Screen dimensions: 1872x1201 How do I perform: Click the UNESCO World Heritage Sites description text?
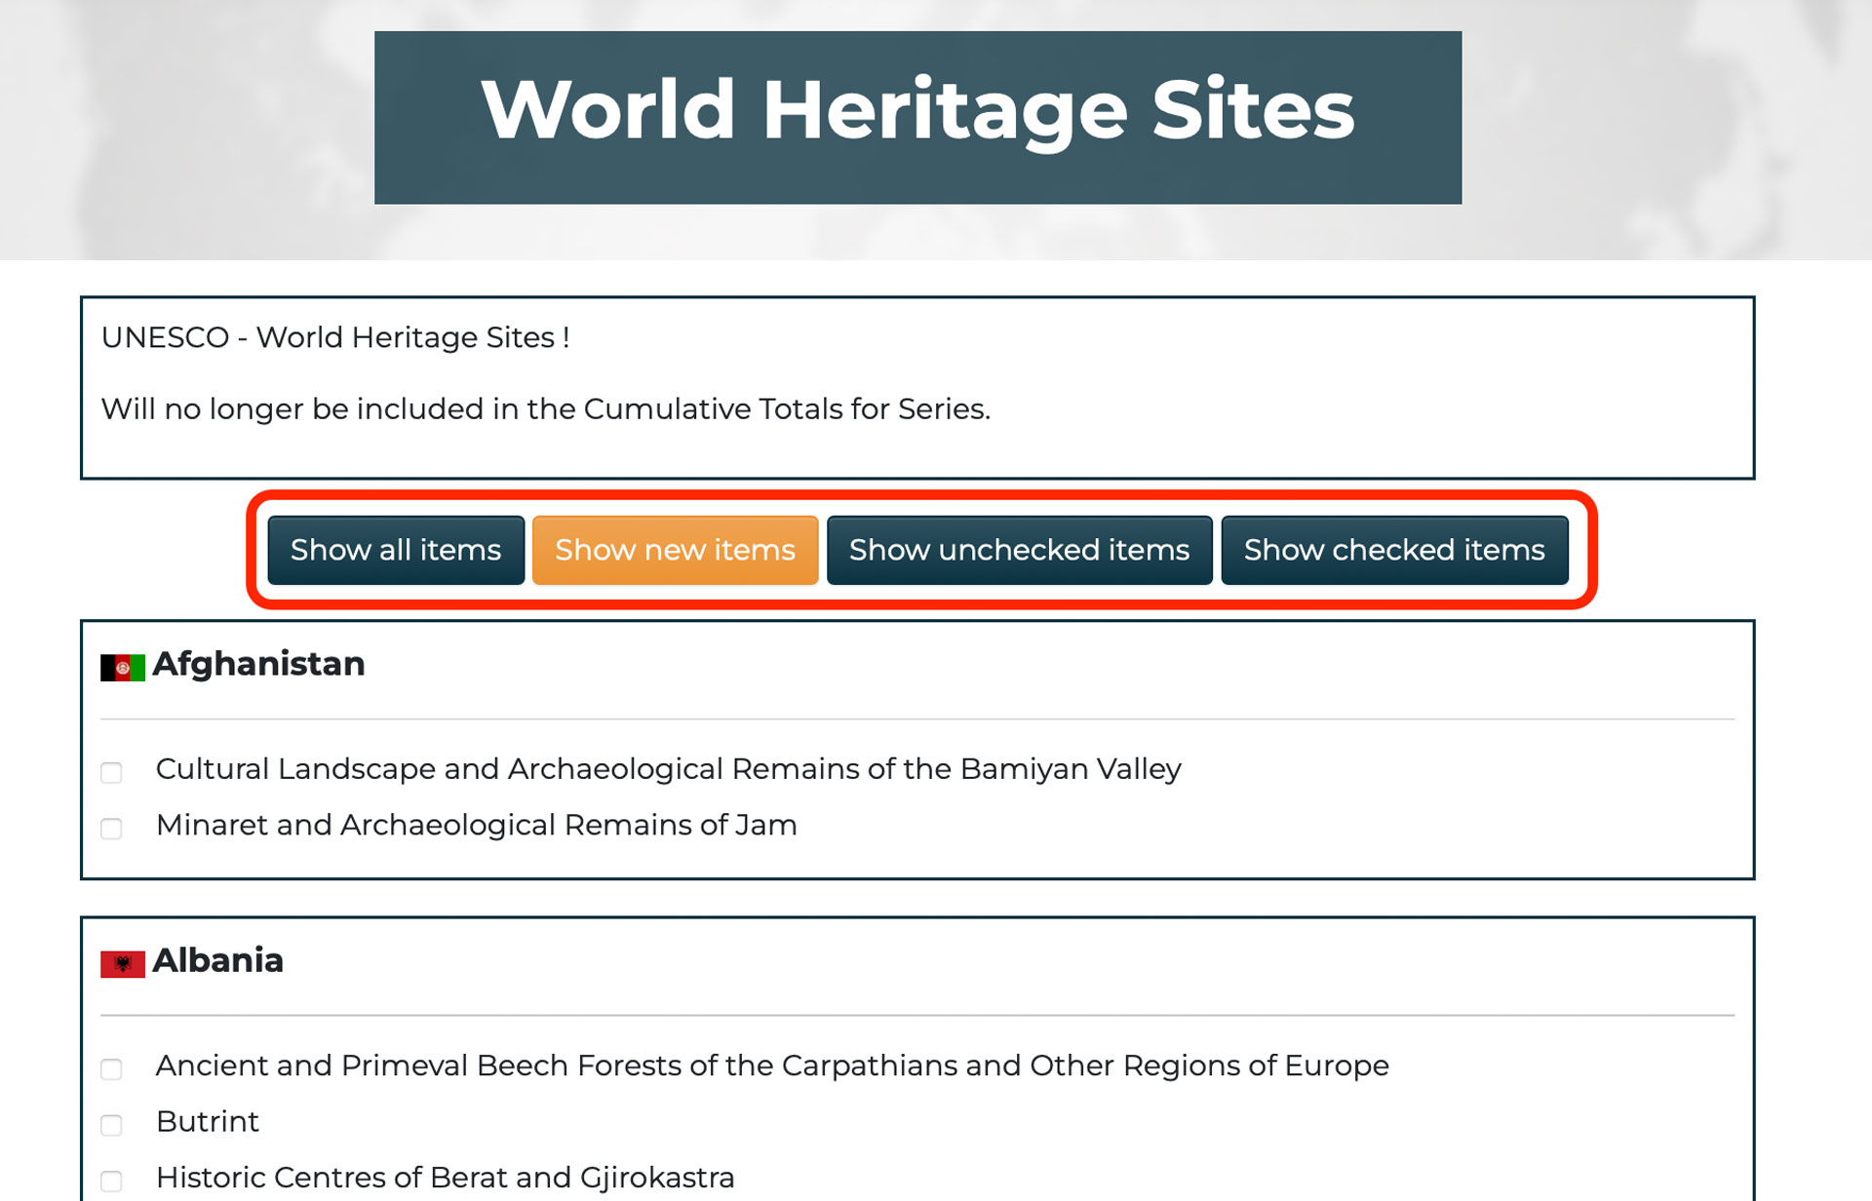(335, 337)
